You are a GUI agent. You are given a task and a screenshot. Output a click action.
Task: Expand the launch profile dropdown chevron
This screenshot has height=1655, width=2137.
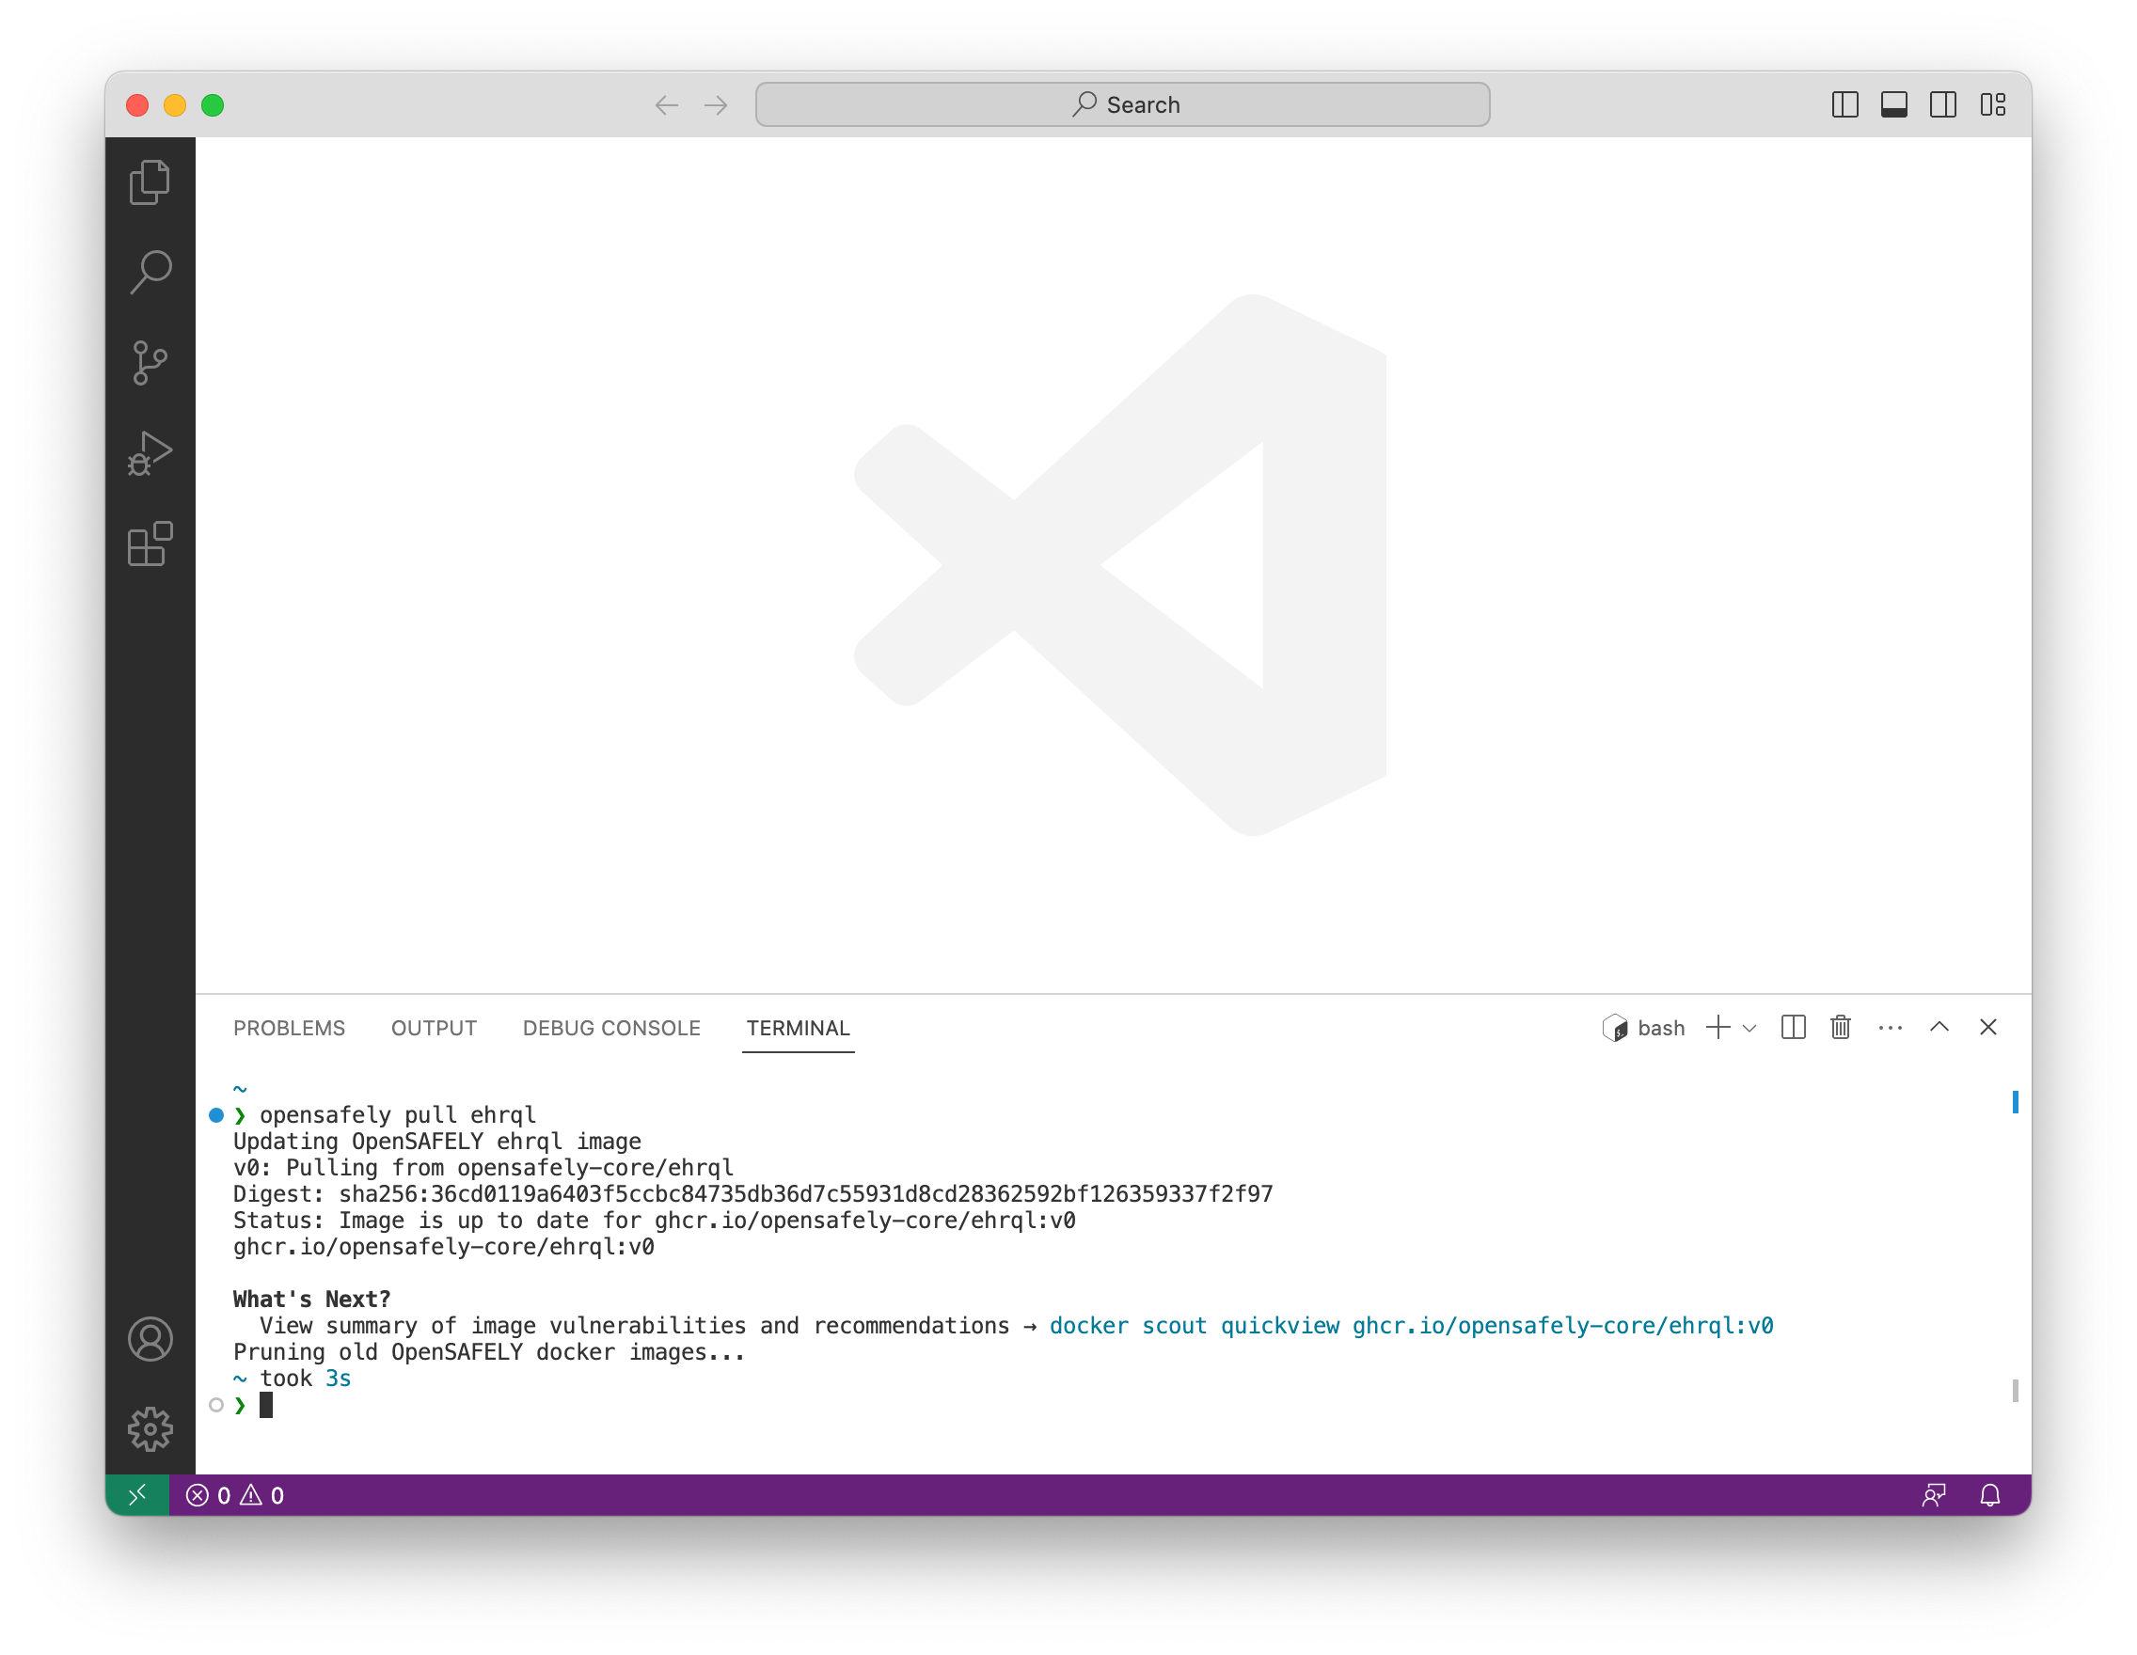tap(1749, 1028)
